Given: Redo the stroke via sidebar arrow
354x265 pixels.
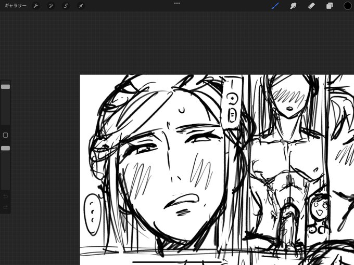Looking at the screenshot, I should pos(5,207).
